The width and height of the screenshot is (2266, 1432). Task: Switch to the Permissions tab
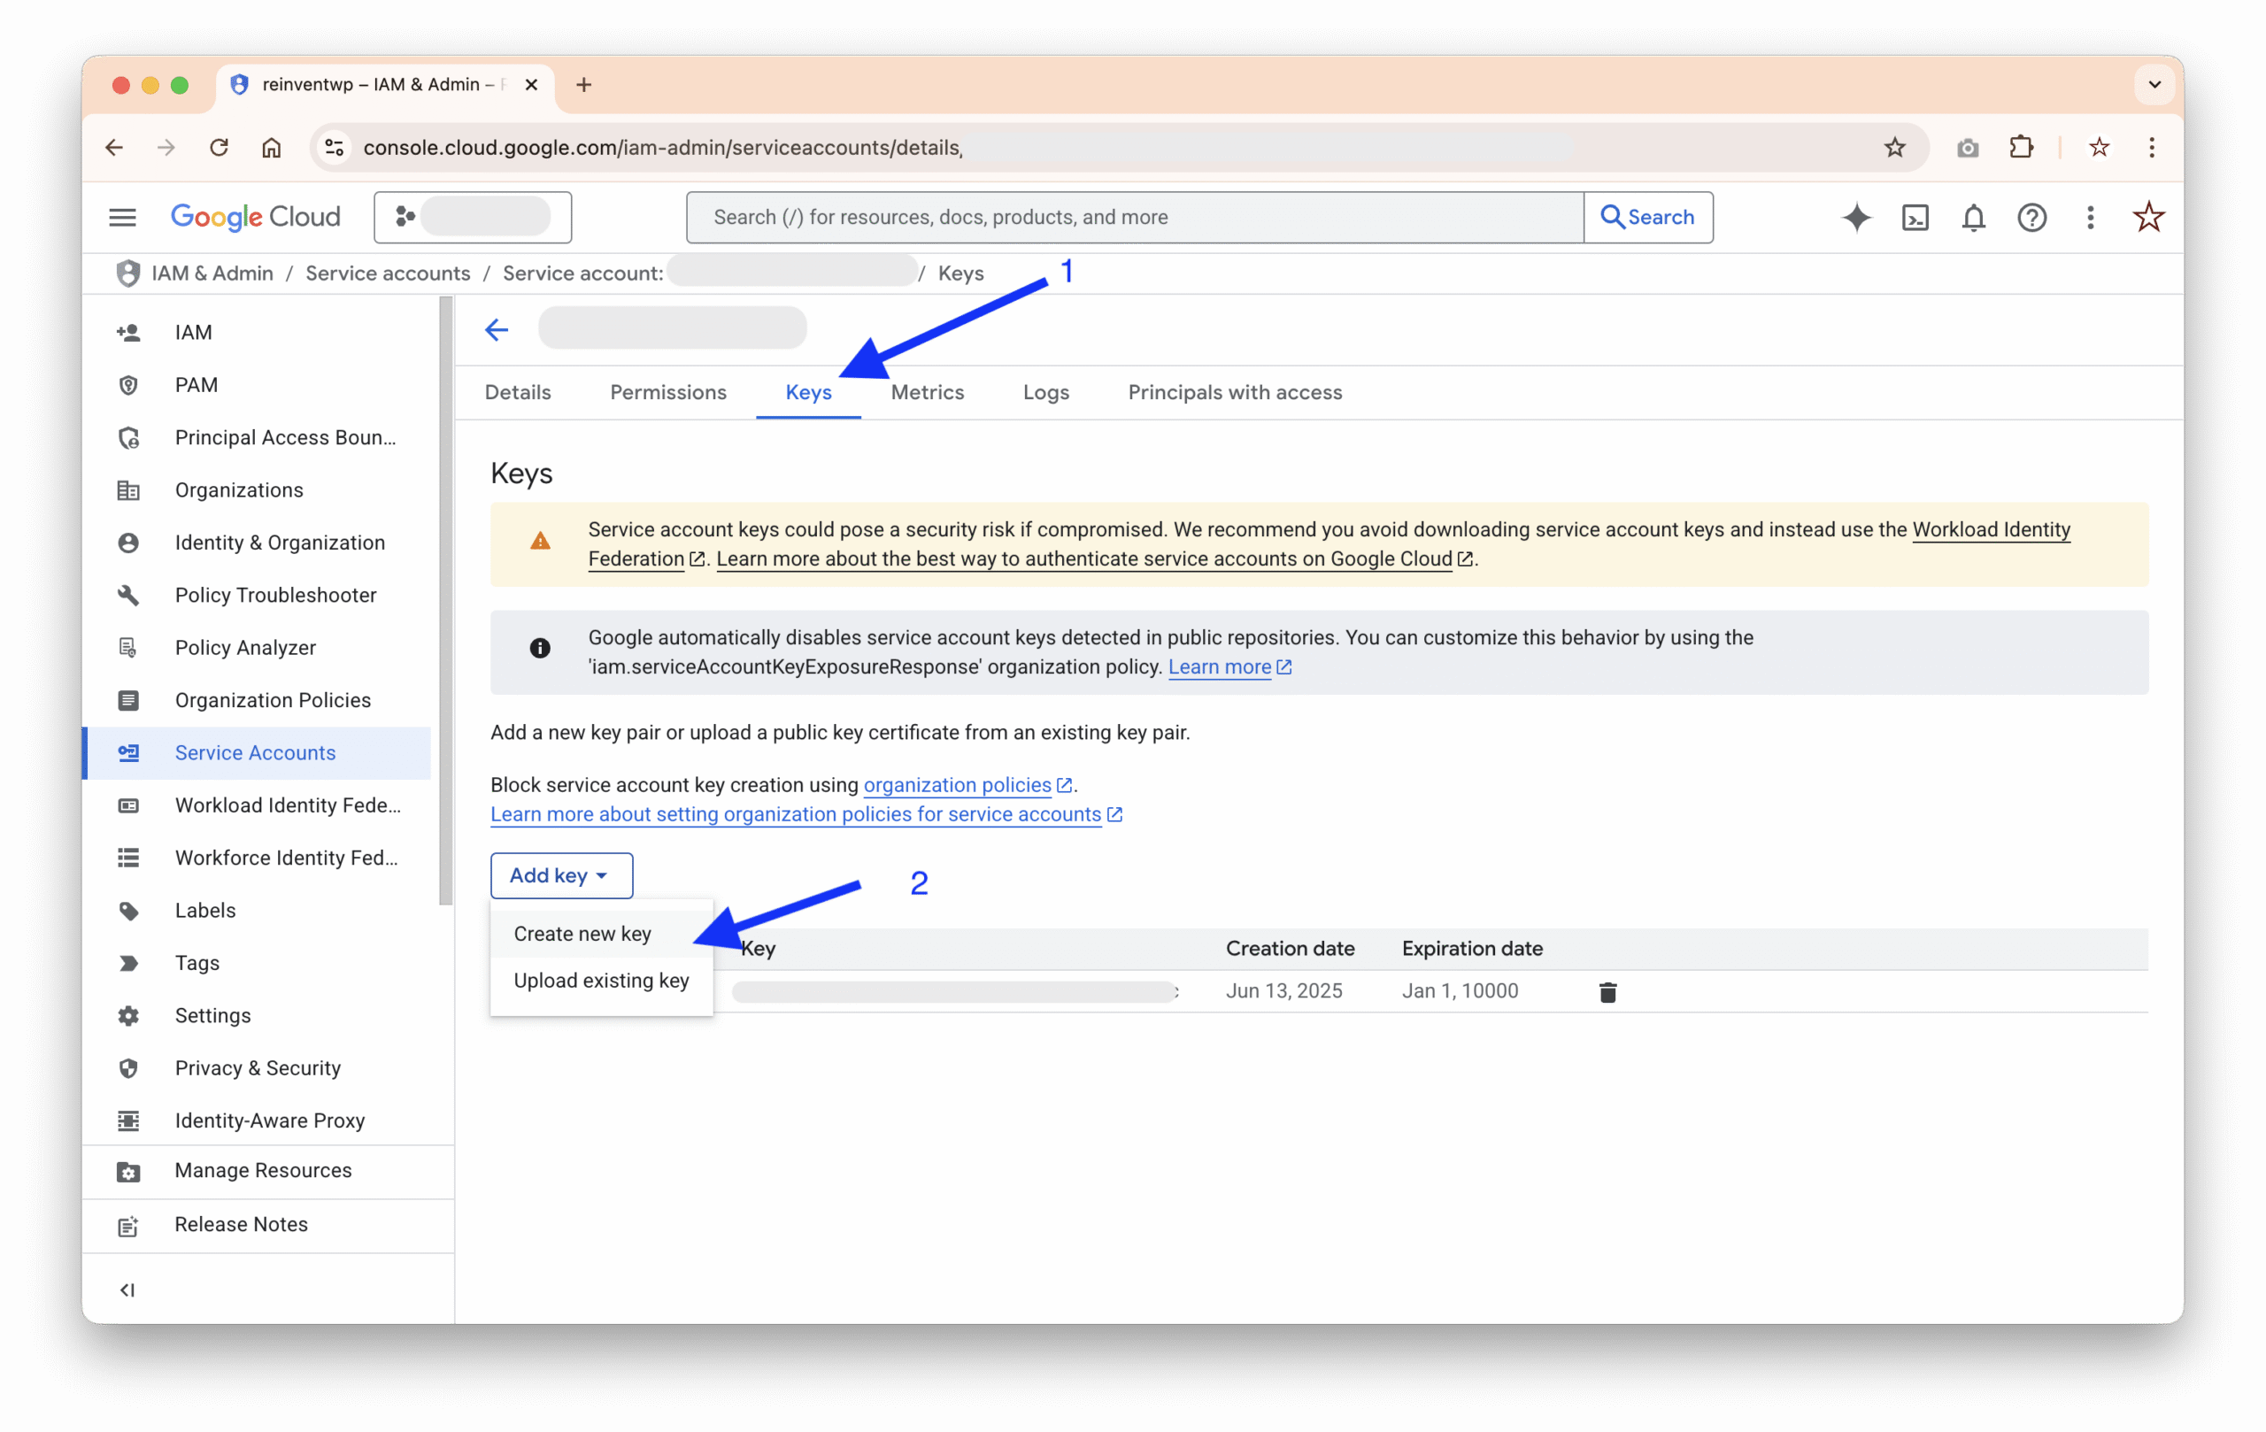668,392
